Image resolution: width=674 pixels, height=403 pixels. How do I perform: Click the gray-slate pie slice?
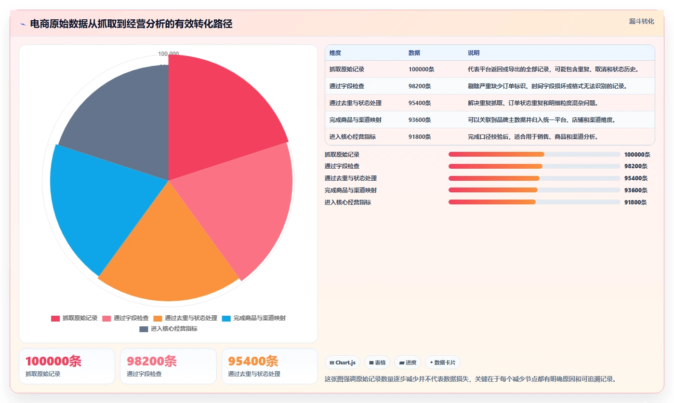coord(125,121)
